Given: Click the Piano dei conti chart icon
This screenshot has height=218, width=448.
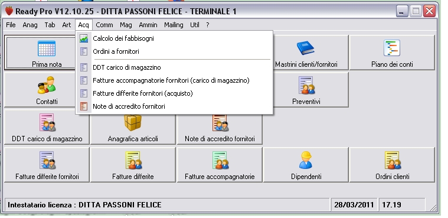Looking at the screenshot, I should (x=392, y=48).
